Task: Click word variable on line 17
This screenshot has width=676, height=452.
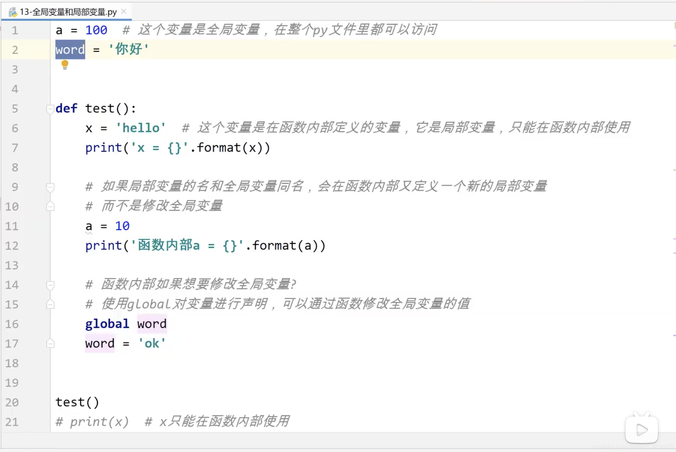Action: 100,343
